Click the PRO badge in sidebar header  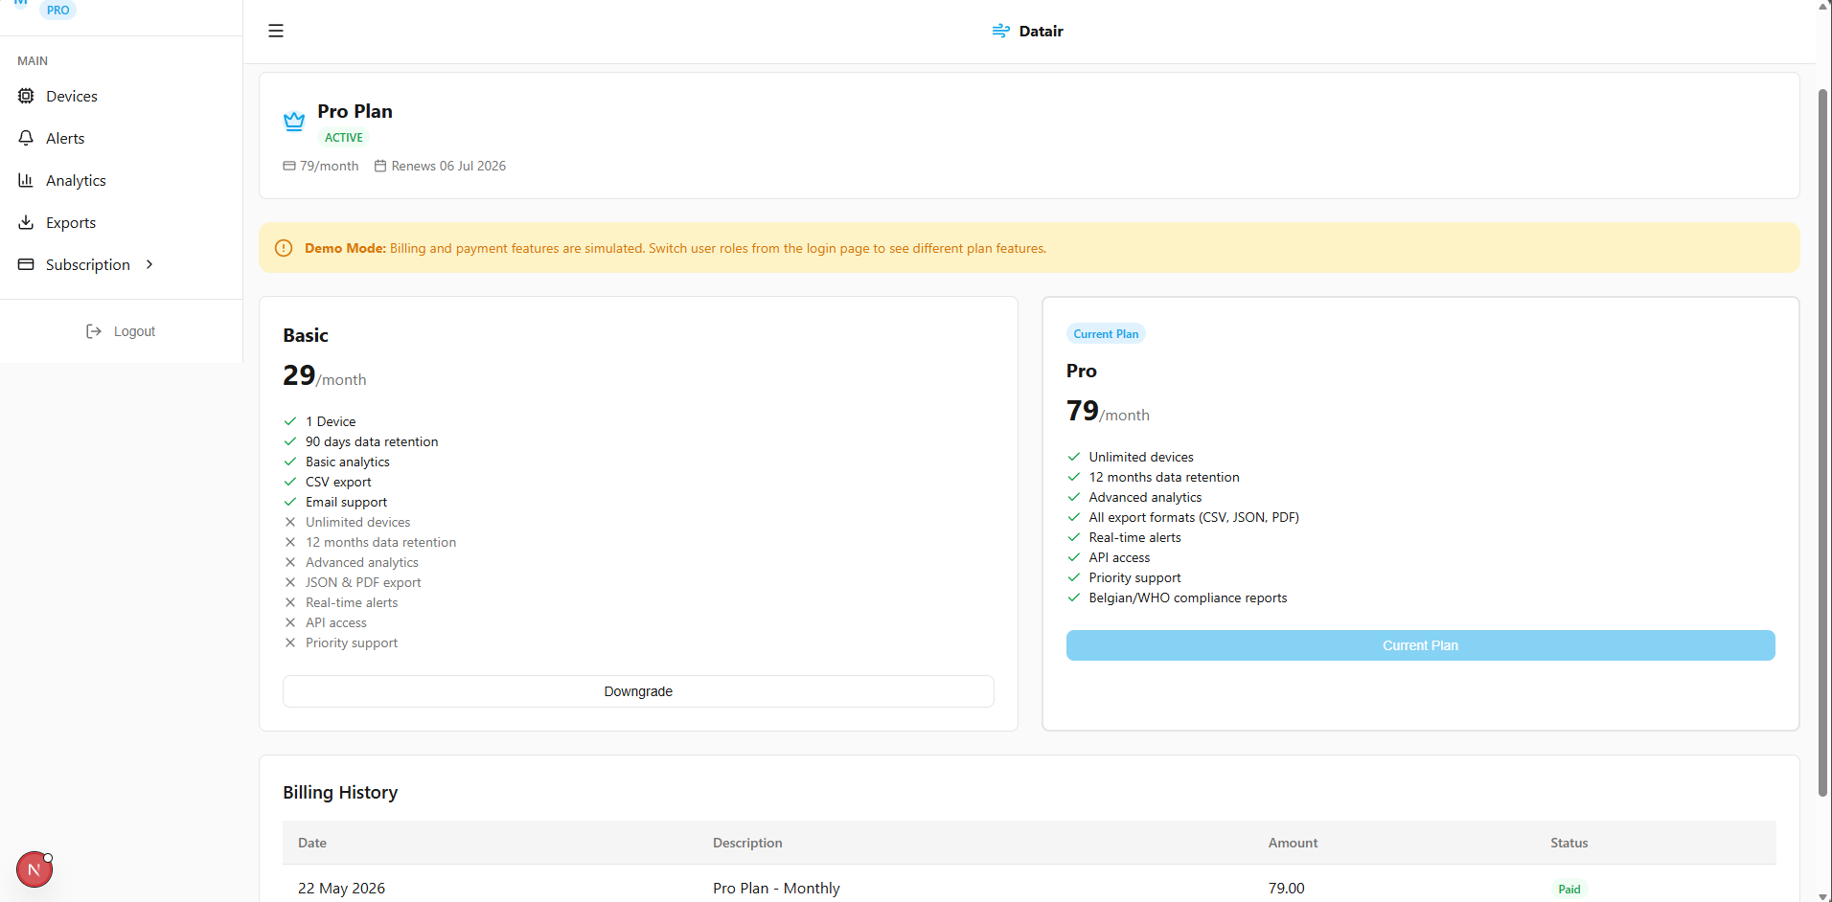pos(57,10)
